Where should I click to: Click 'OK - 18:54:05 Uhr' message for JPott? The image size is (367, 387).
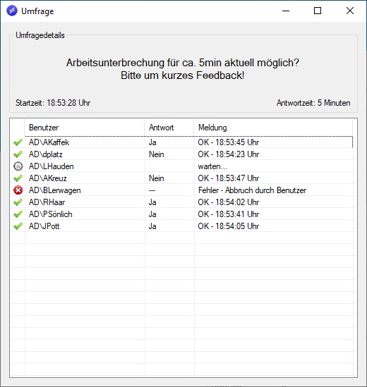[x=229, y=226]
